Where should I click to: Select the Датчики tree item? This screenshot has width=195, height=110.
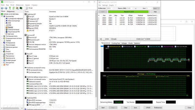11,34
